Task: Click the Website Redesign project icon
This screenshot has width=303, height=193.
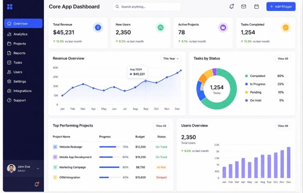Action: (55, 147)
